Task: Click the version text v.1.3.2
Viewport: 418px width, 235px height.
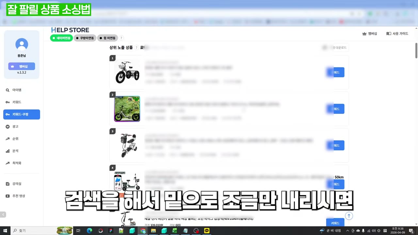Action: pos(22,72)
